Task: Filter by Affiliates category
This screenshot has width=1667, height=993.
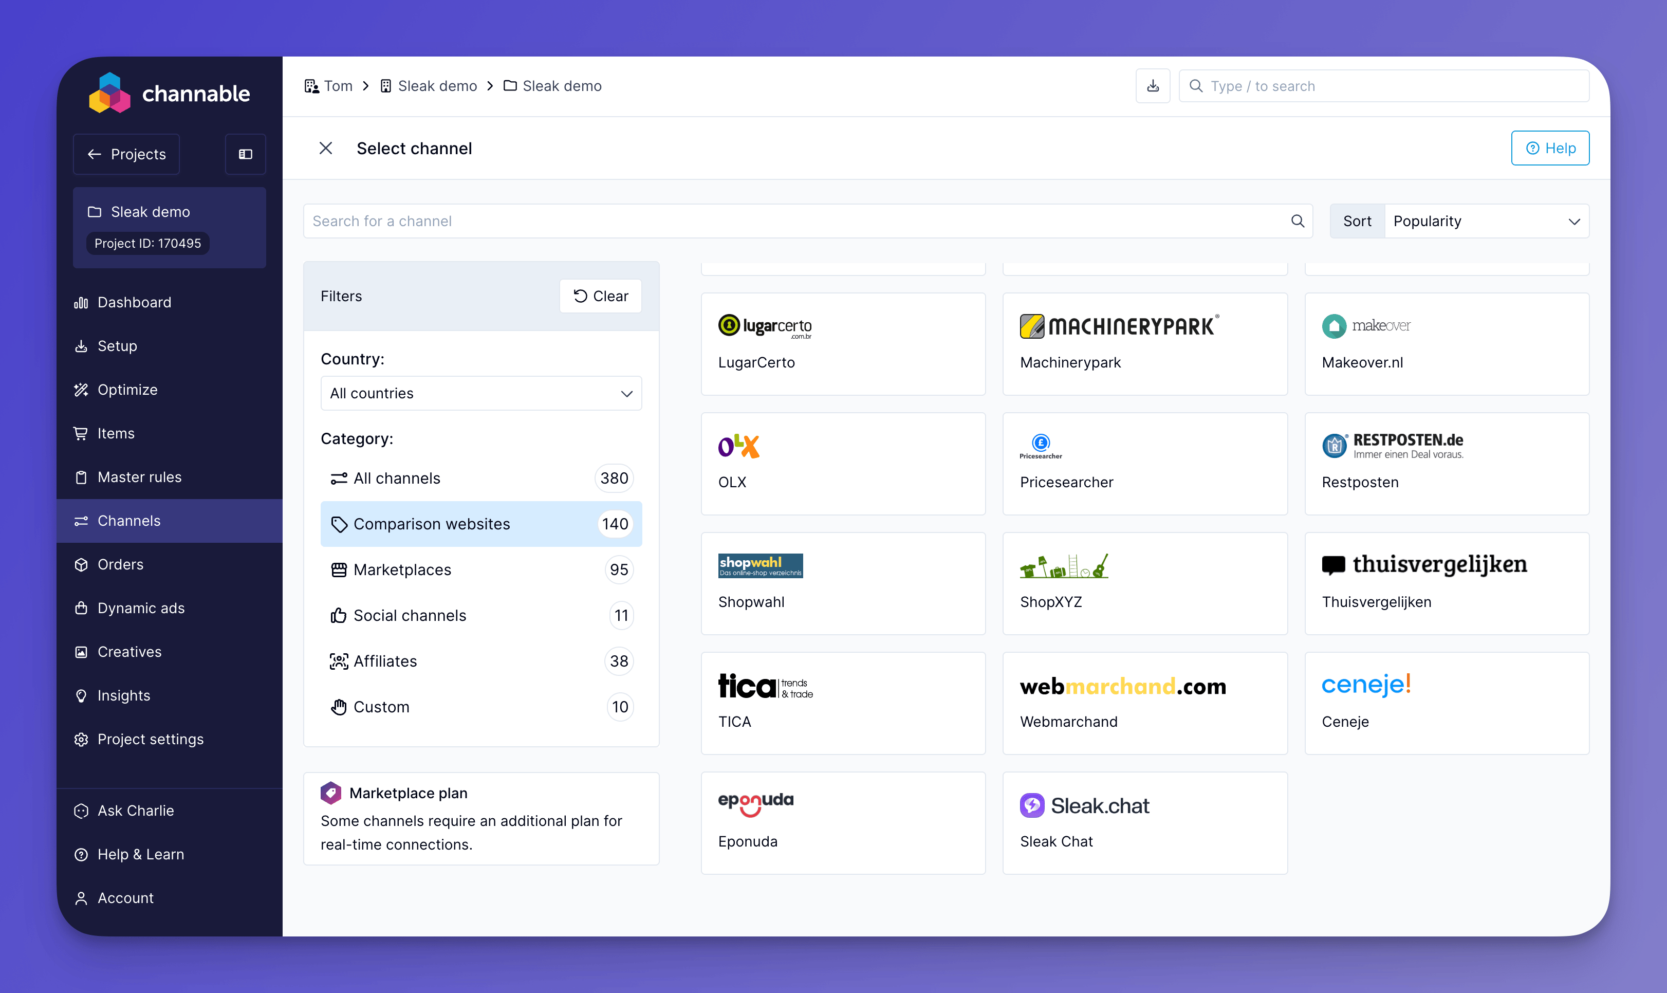Action: [x=481, y=660]
